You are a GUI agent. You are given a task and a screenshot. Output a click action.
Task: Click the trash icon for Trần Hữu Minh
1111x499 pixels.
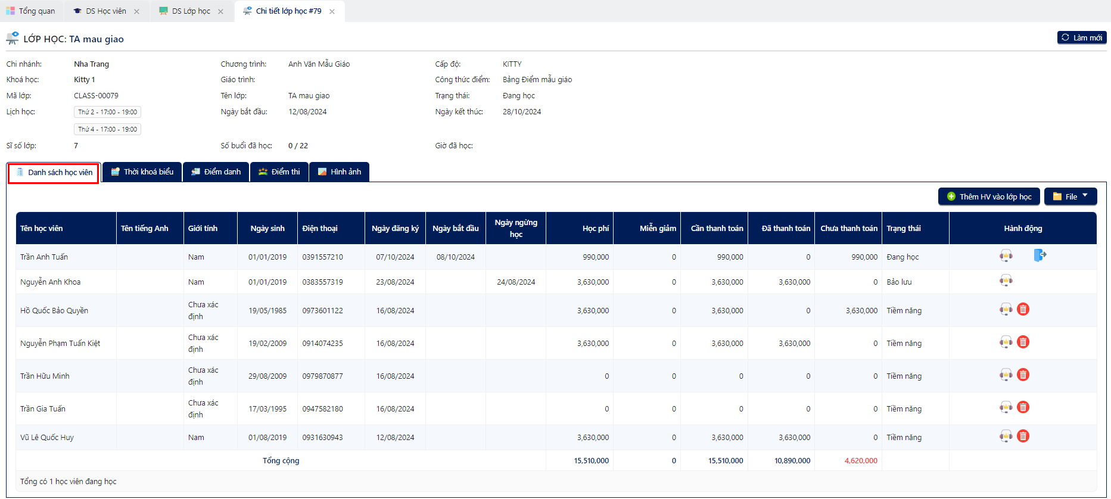click(1023, 375)
